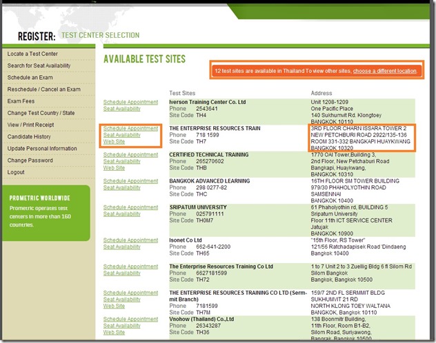Click address line One Pacific Place

click(332, 109)
